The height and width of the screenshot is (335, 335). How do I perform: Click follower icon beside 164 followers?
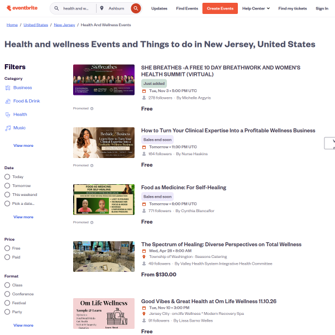144,154
